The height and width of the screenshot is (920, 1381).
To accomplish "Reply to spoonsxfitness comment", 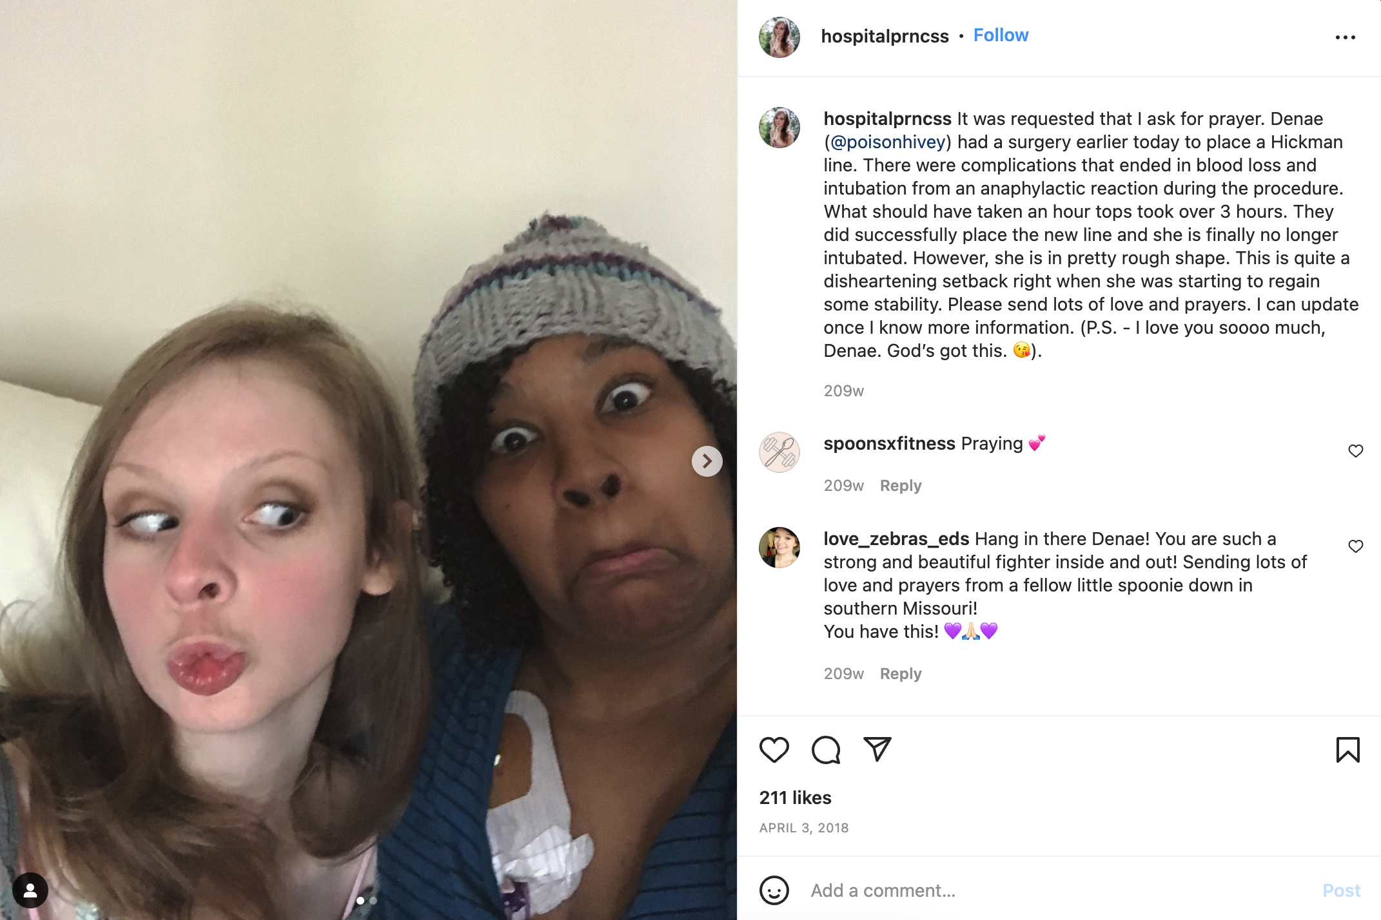I will (x=901, y=486).
